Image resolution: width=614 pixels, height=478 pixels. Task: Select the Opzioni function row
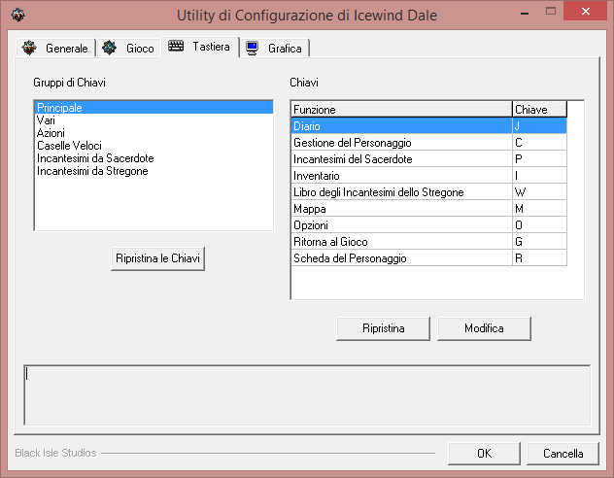(x=428, y=225)
